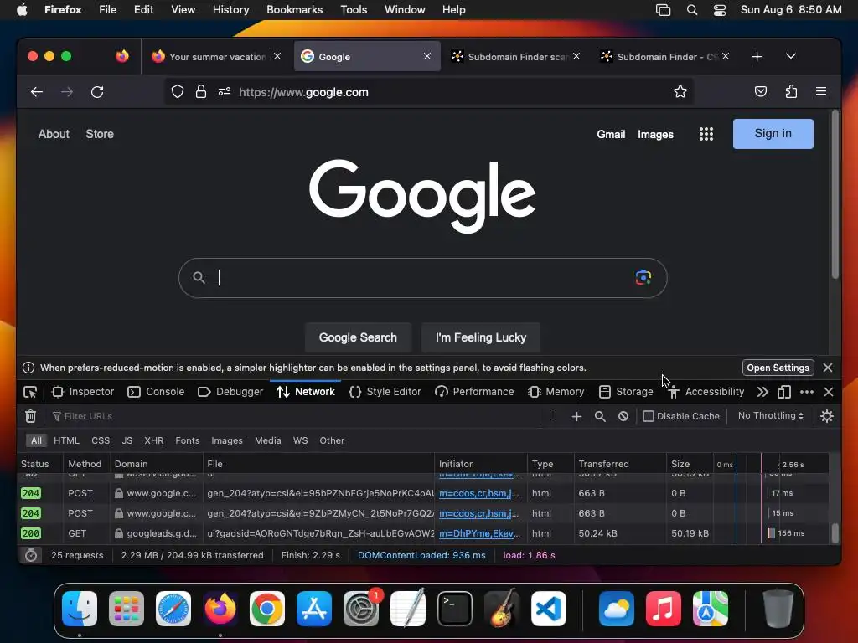Click the Sign in button

click(773, 134)
